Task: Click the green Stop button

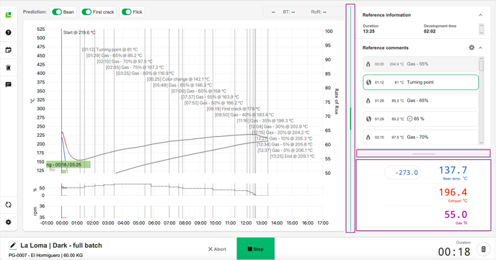Action: coord(256,249)
